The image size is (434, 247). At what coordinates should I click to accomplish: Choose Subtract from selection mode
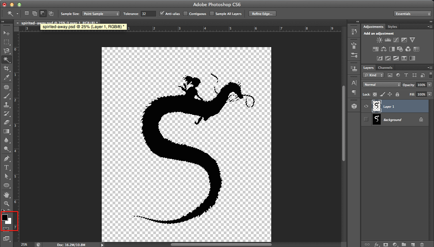[43, 14]
